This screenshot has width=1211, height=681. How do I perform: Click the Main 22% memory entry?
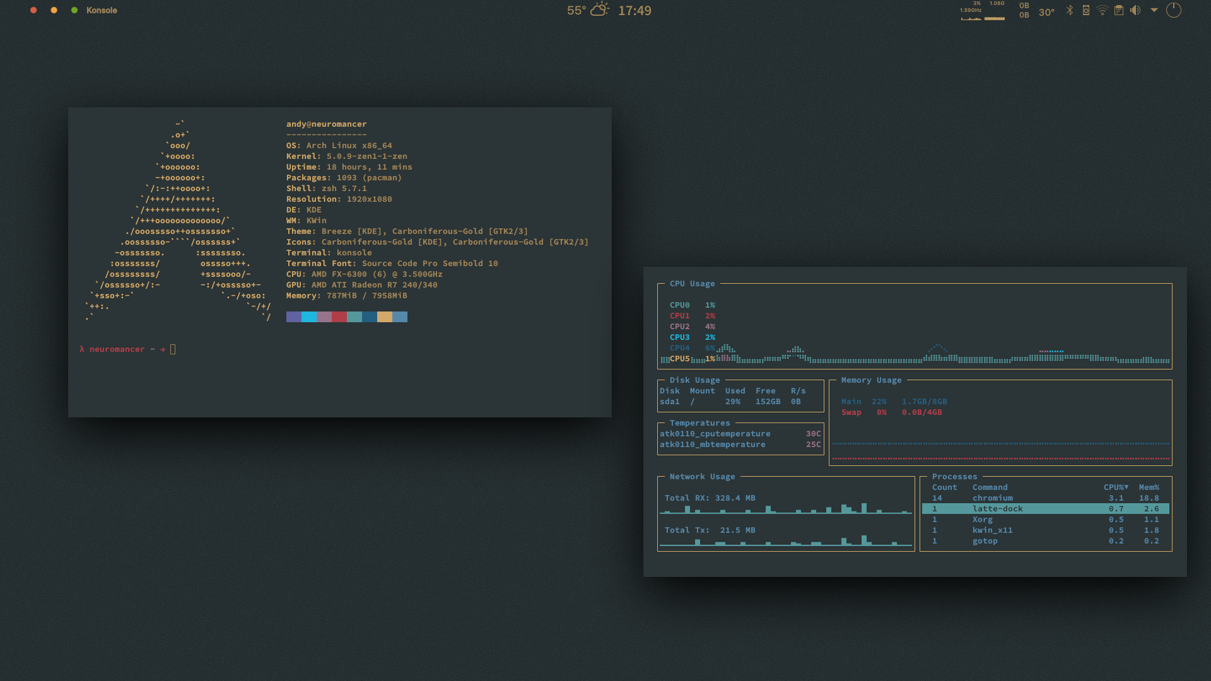[894, 402]
